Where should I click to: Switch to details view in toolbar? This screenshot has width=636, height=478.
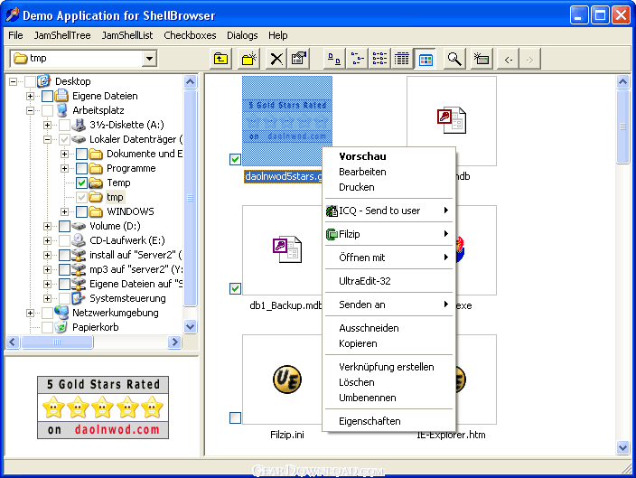pos(402,59)
